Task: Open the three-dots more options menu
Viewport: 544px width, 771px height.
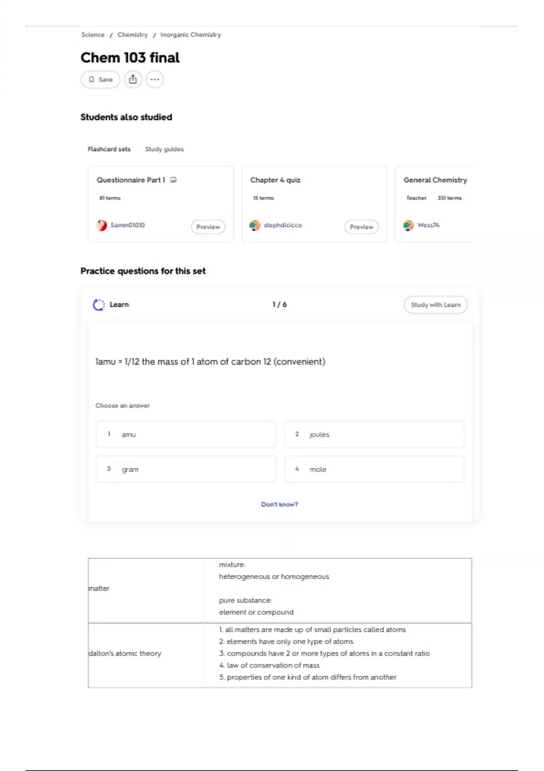Action: [x=155, y=79]
